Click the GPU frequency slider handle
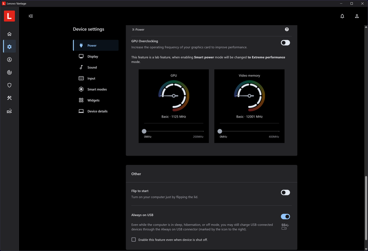 (144, 131)
